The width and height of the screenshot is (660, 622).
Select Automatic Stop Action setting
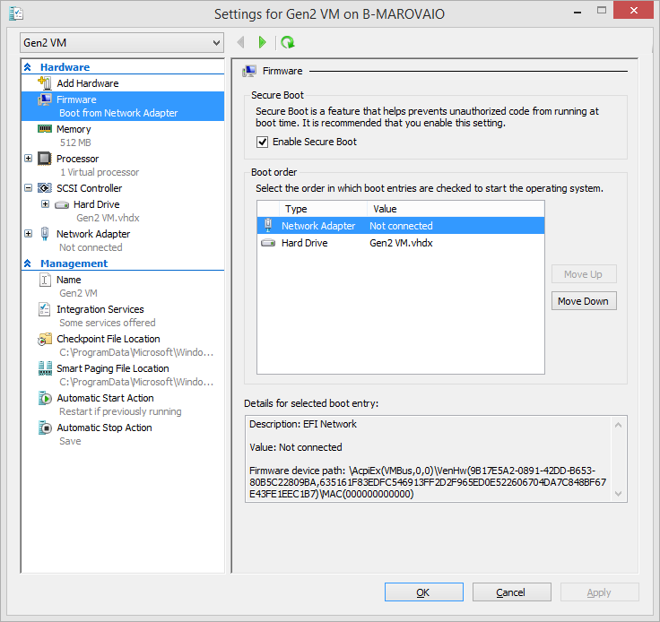(x=104, y=428)
